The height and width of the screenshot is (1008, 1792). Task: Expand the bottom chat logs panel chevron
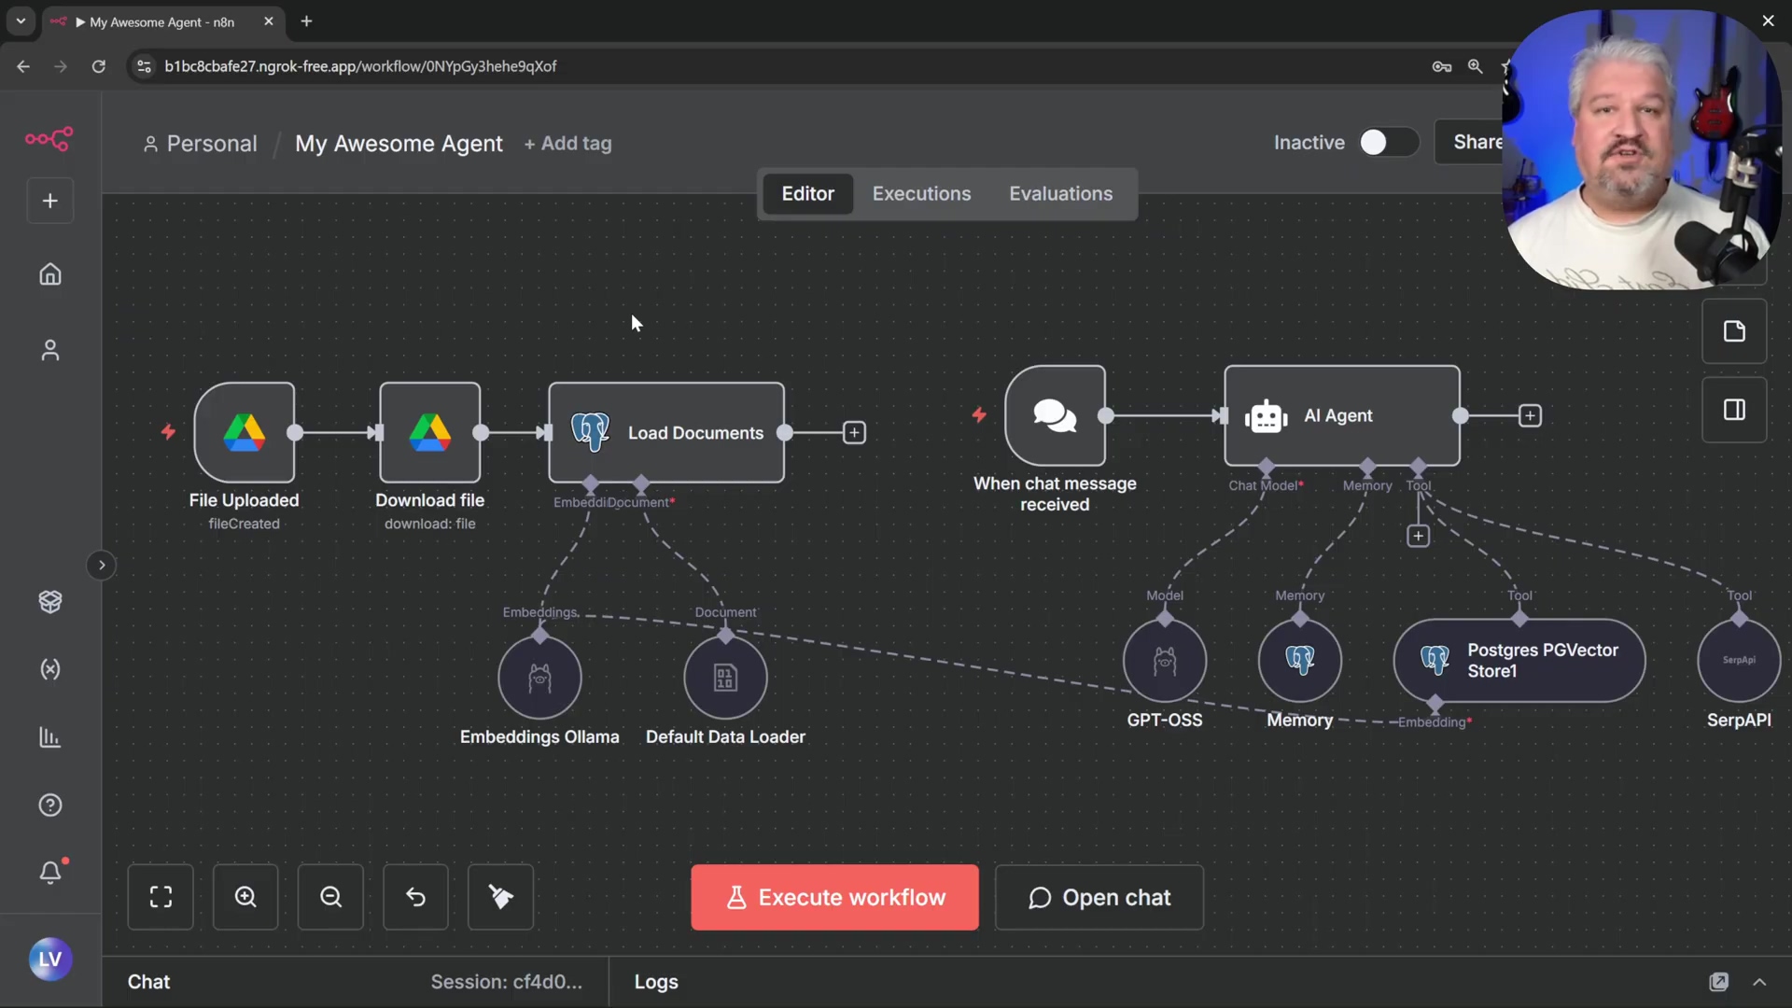pos(1759,982)
